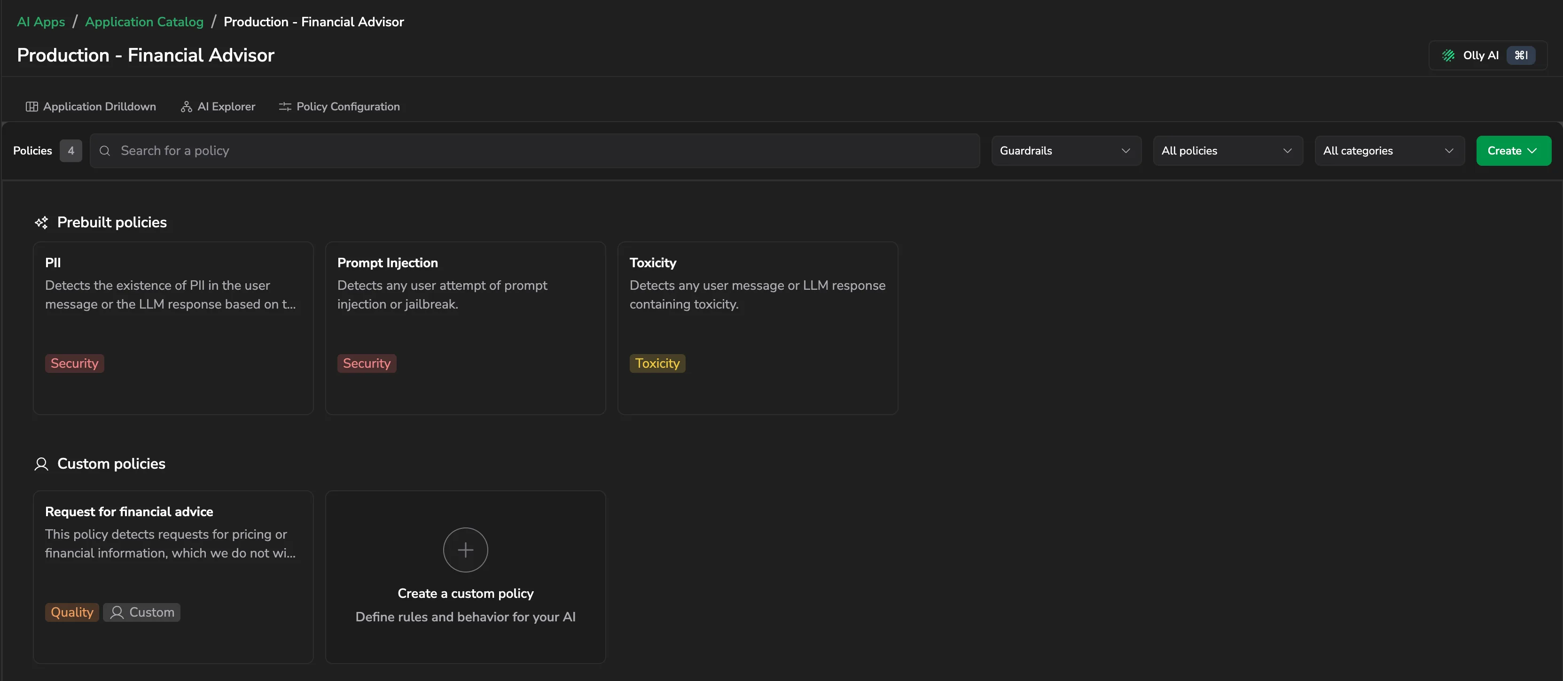Click the Prebuilt policies sparkle icon

(41, 223)
